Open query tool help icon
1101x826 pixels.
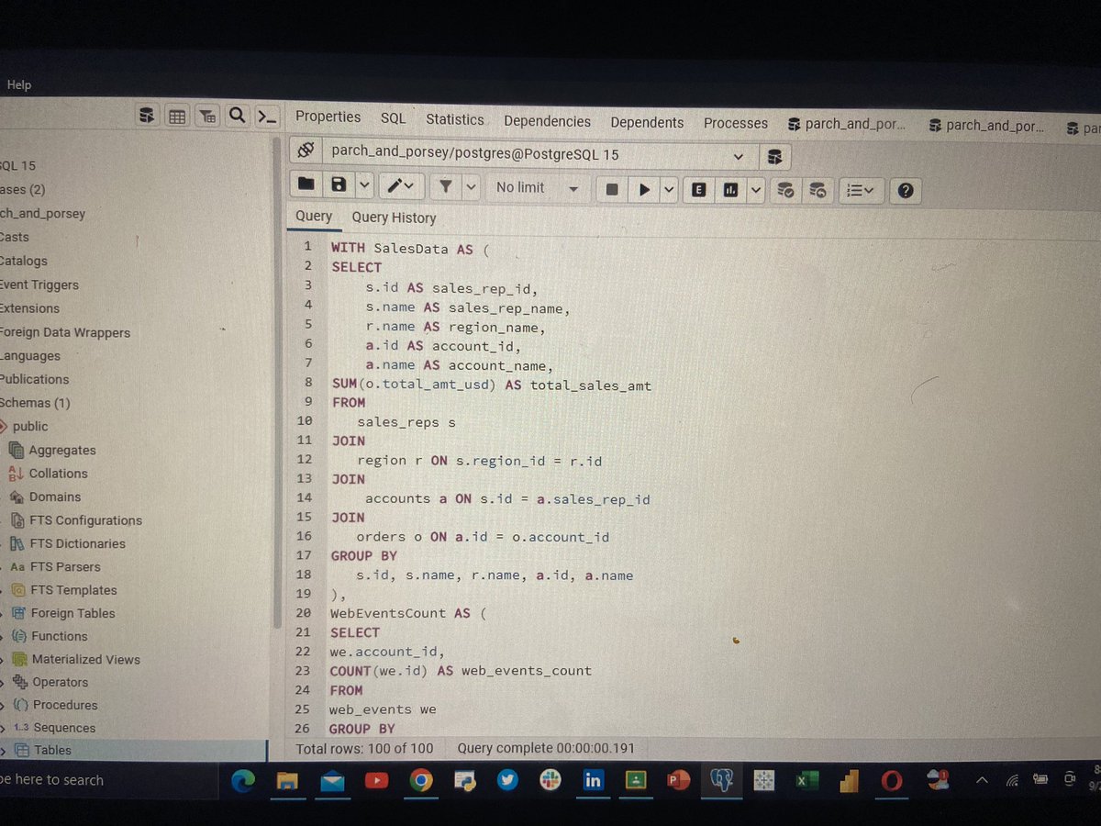point(906,191)
